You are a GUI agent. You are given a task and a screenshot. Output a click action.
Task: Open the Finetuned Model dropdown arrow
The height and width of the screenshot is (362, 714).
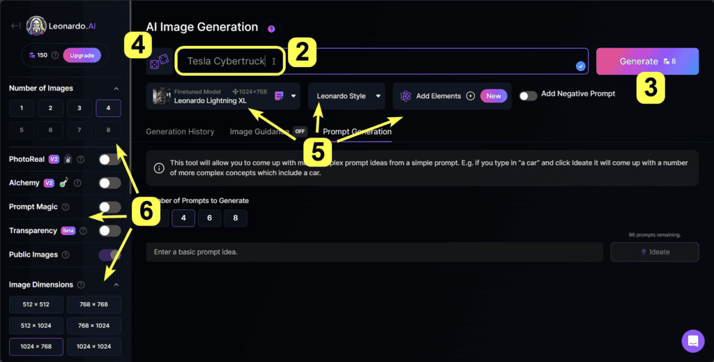tap(294, 96)
